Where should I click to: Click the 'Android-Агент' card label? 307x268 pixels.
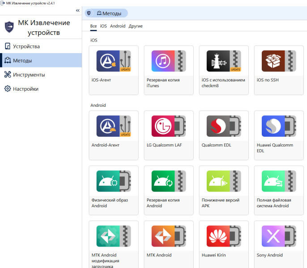click(x=105, y=145)
